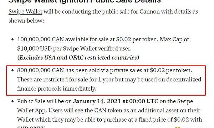Image resolution: width=214 pixels, height=128 pixels.
Task: Click the "800,000,000 CAN" amount text
Action: click(x=40, y=70)
